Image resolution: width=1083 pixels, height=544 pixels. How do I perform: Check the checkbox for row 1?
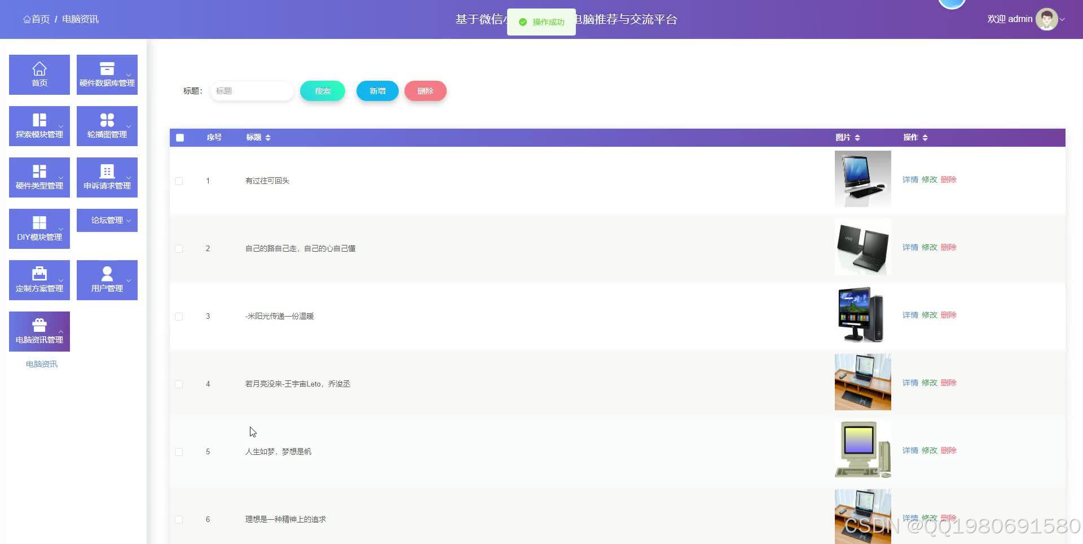click(x=179, y=181)
